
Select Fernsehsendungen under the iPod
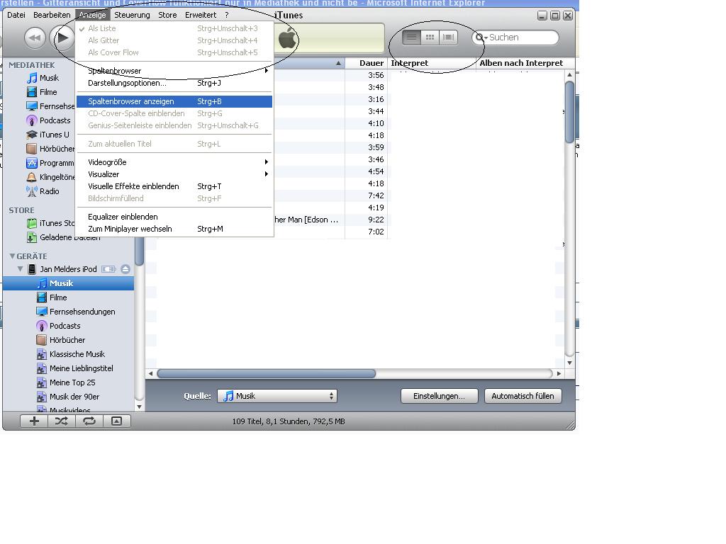click(x=75, y=312)
